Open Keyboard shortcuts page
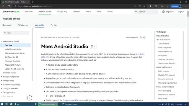 pos(12,61)
